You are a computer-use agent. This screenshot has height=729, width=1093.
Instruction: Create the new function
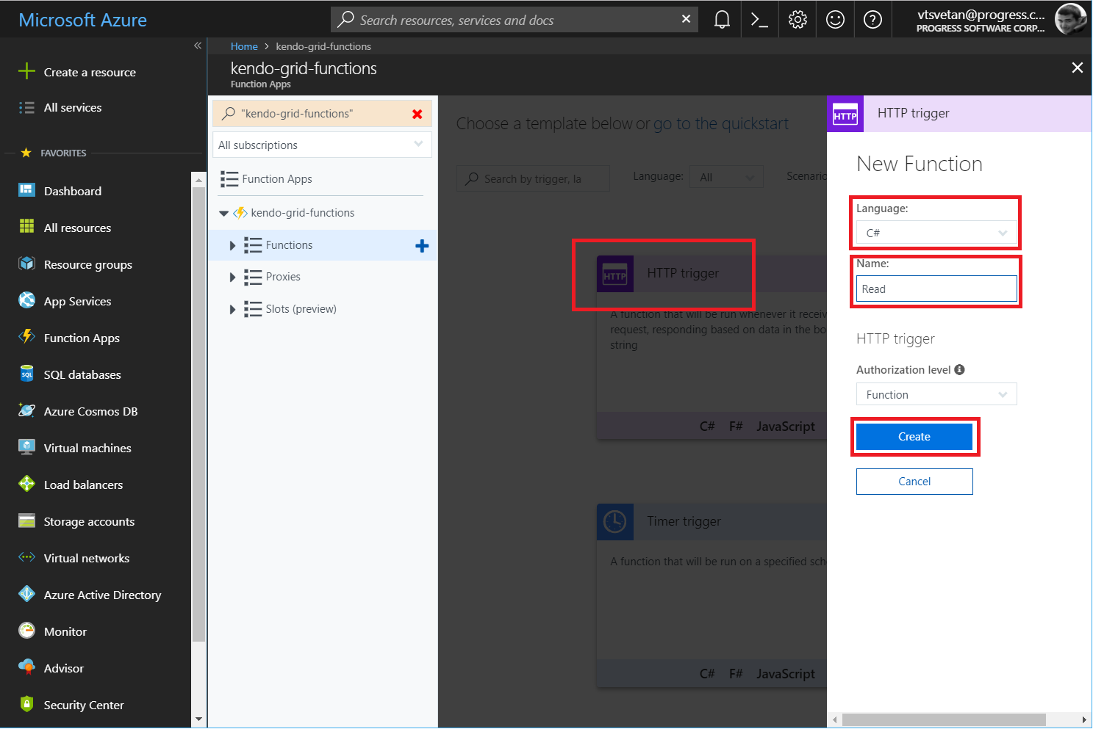point(914,436)
